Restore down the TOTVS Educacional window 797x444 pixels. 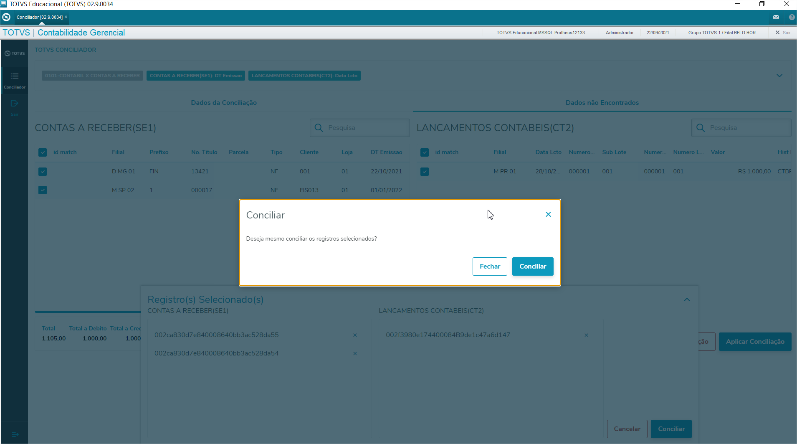click(x=762, y=4)
